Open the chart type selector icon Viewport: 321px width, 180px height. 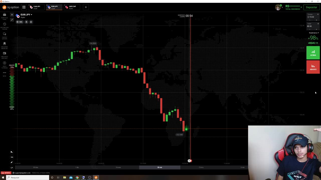[12, 152]
